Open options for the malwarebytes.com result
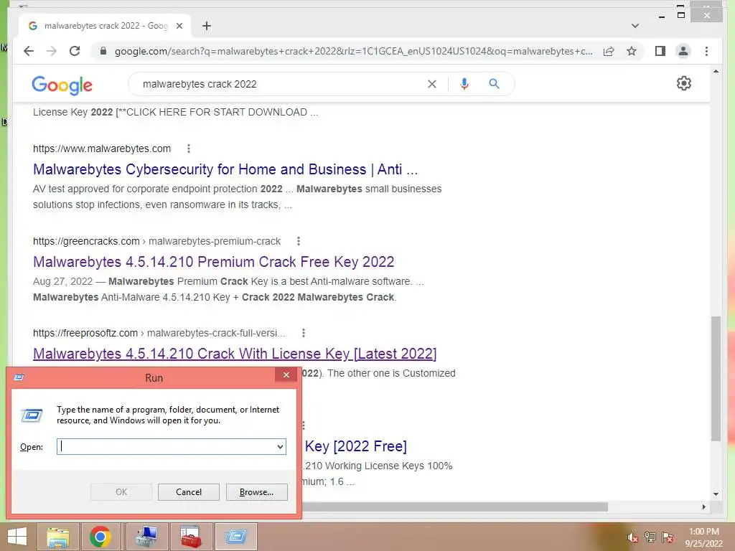Viewport: 735px width, 551px height. tap(189, 149)
